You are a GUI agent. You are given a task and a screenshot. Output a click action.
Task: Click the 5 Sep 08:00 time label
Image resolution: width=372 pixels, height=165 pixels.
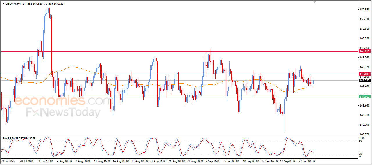(x=231, y=161)
